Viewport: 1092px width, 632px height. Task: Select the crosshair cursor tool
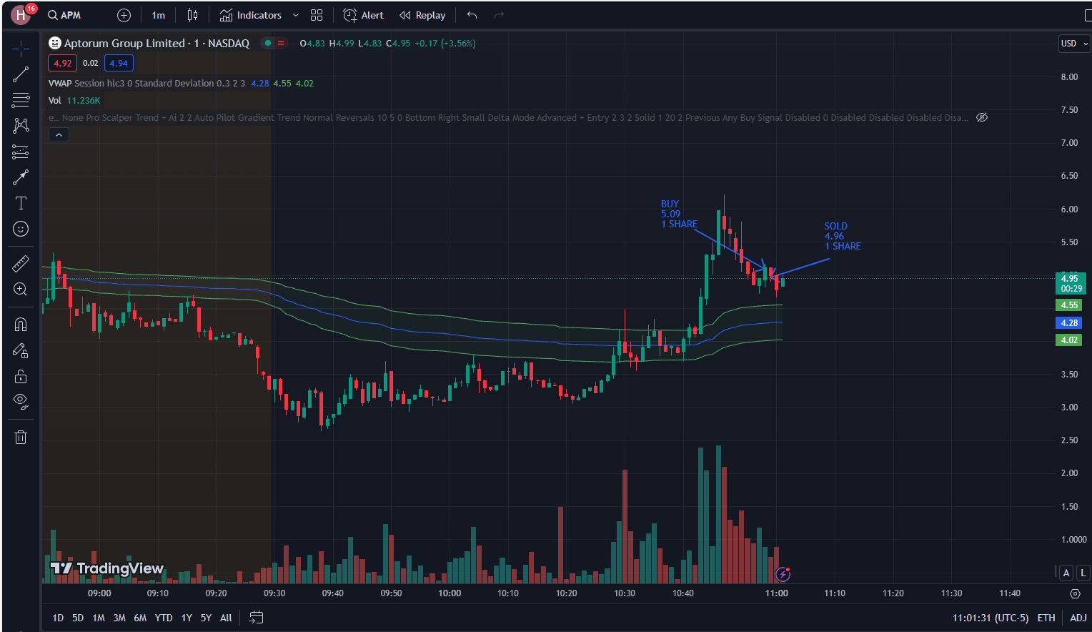pos(21,49)
